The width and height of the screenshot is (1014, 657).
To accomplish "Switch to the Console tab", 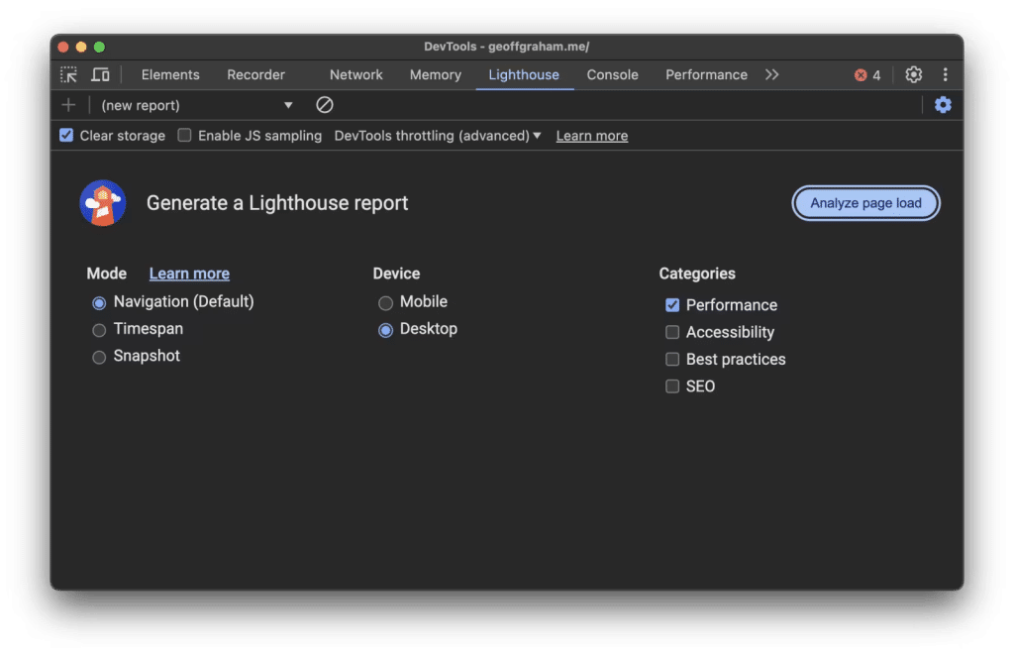I will (x=612, y=75).
